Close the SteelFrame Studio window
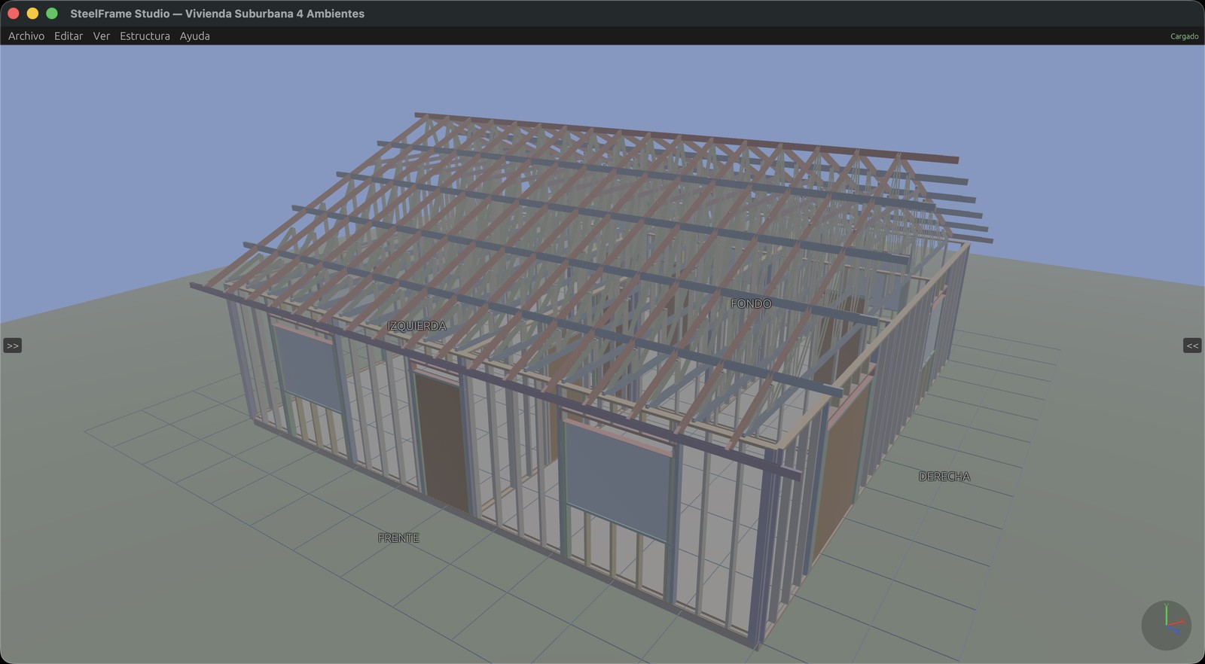1205x664 pixels. (x=14, y=14)
